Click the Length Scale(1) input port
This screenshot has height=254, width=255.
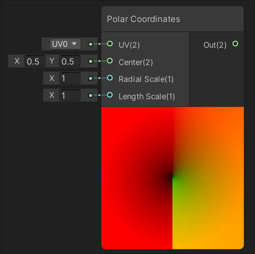[x=110, y=95]
